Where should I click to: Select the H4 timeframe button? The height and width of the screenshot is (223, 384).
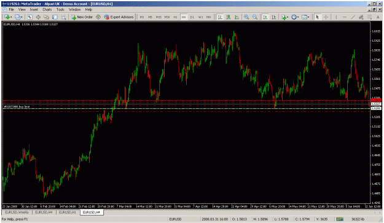click(x=184, y=17)
